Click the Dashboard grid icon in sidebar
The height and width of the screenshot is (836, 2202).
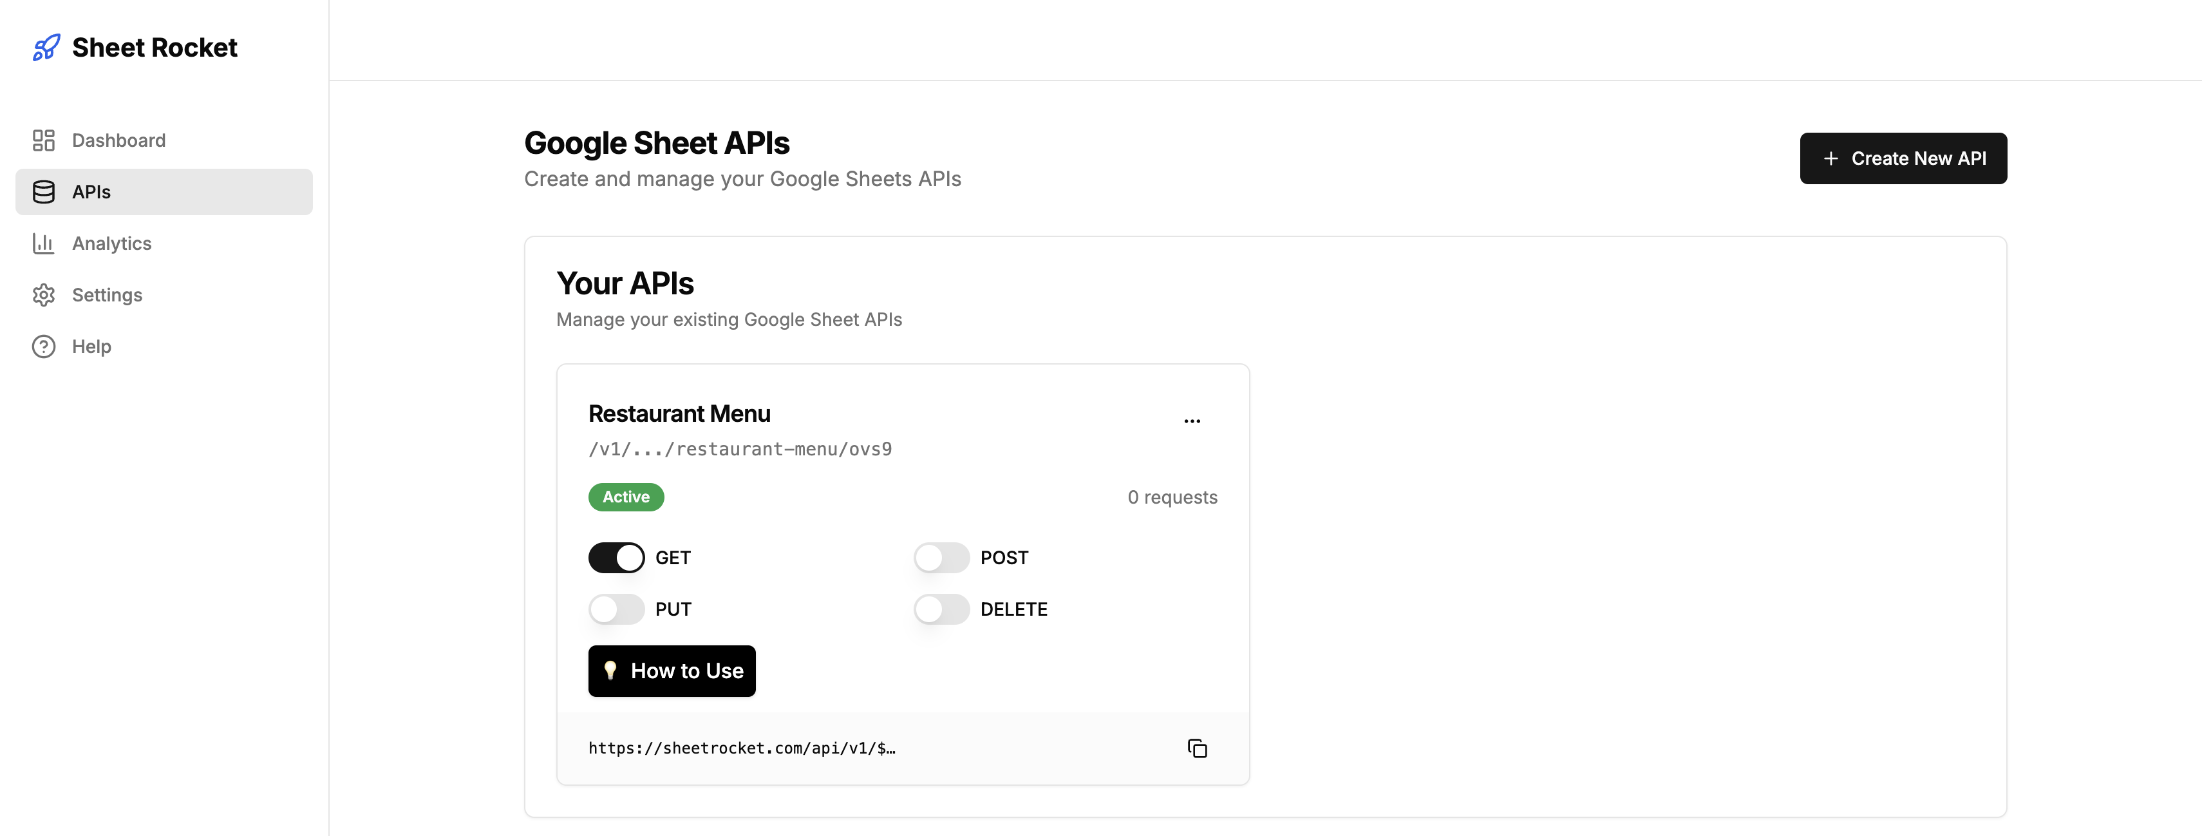(x=44, y=140)
